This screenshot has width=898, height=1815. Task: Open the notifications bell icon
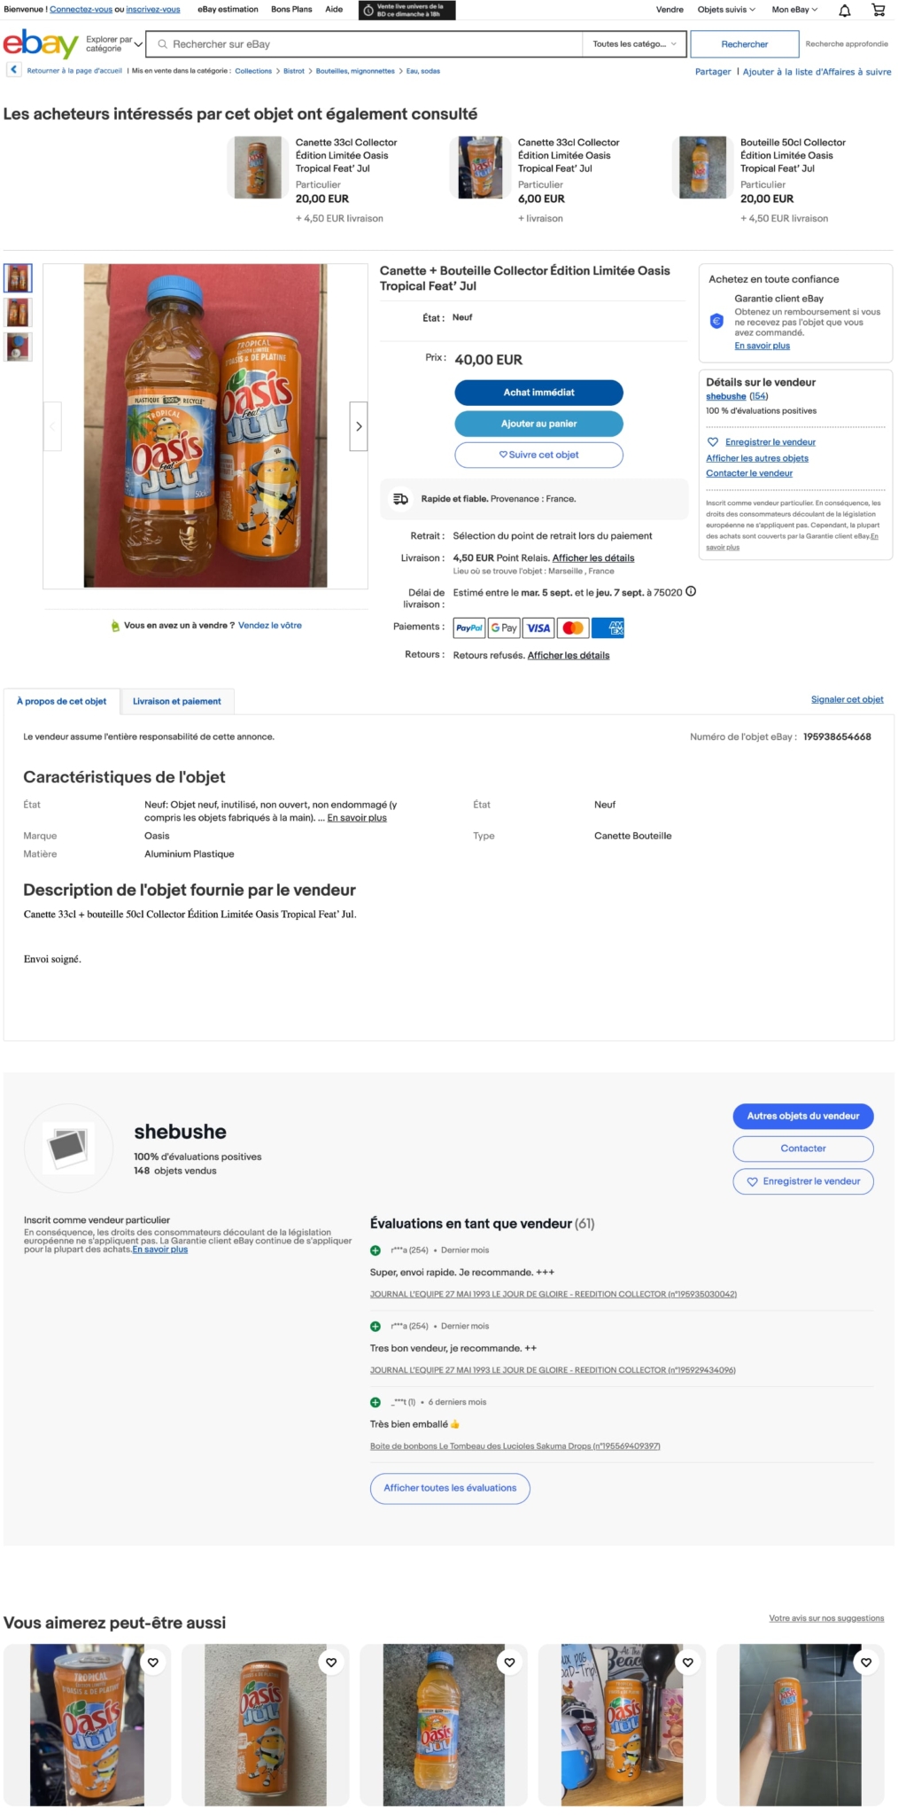(x=844, y=11)
